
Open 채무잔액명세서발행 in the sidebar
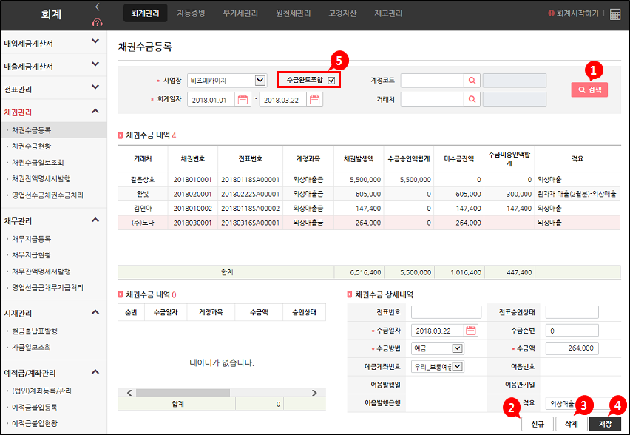(41, 272)
